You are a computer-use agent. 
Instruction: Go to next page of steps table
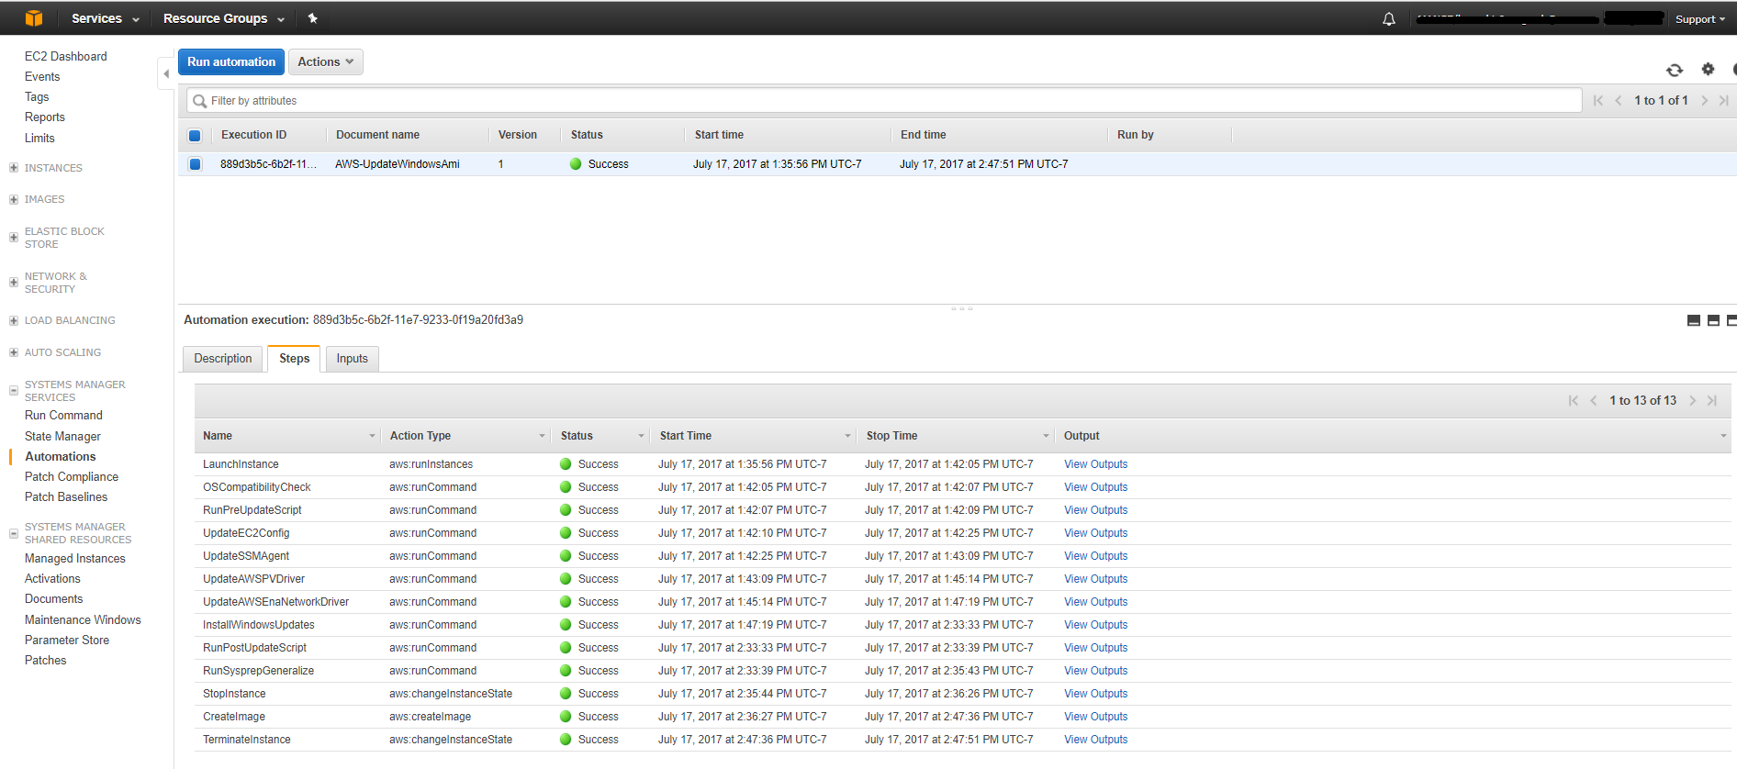(1693, 400)
